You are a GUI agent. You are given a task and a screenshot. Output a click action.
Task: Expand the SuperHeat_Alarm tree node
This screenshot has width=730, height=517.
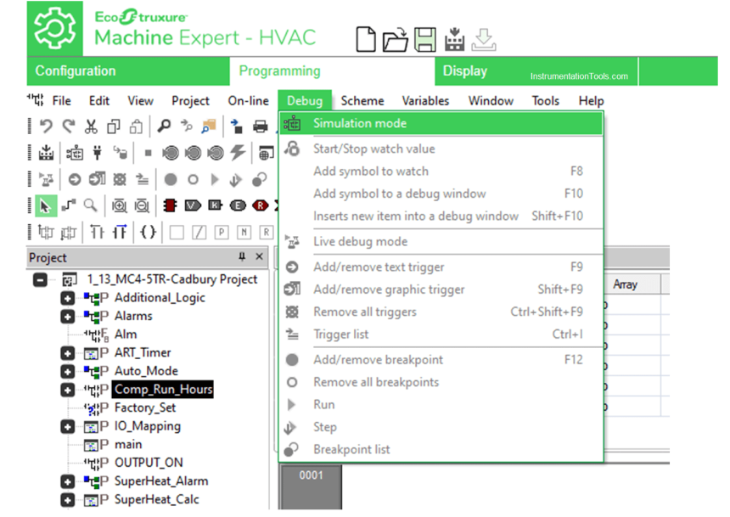[68, 481]
